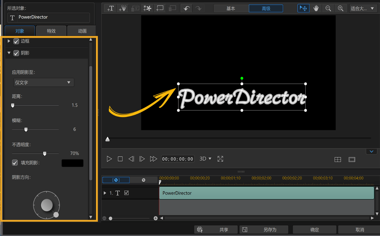Expand the 边框 section
Image resolution: width=380 pixels, height=236 pixels.
coord(9,41)
